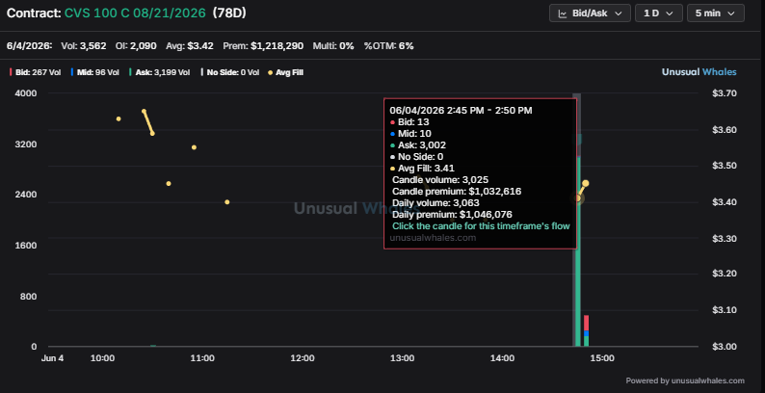Click the 'Avg: $3.42' stat
This screenshot has width=765, height=393.
[190, 46]
